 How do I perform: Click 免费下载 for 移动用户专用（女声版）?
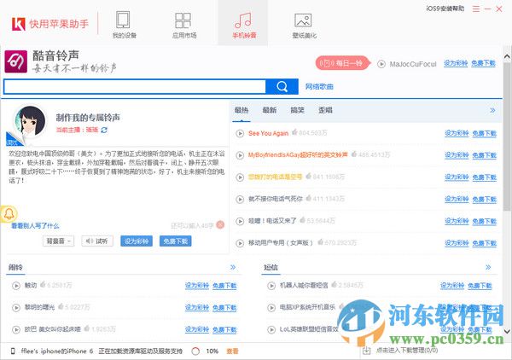click(484, 243)
